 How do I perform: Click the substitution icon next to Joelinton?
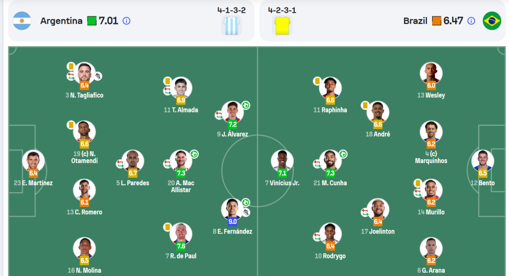tap(365, 212)
